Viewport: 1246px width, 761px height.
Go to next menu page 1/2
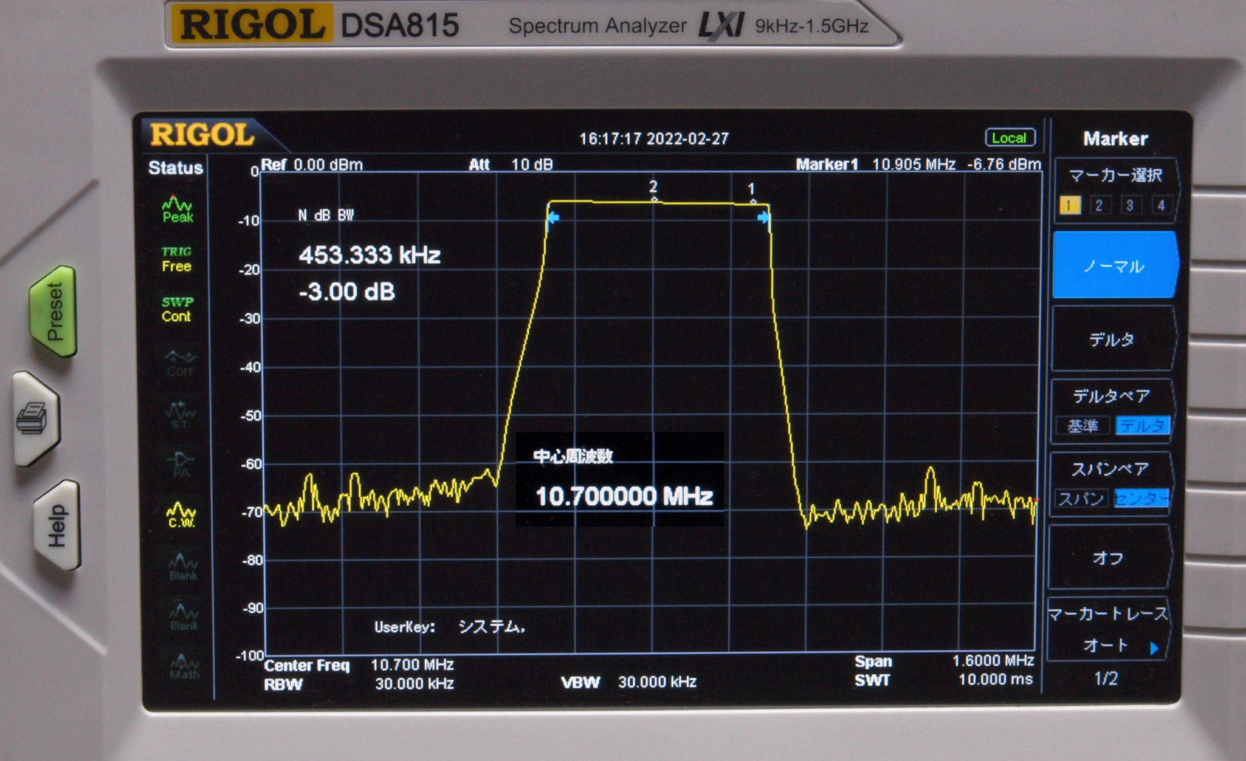[x=1106, y=678]
